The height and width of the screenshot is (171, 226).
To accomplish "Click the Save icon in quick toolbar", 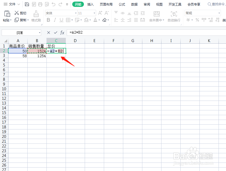I will (x=27, y=4).
